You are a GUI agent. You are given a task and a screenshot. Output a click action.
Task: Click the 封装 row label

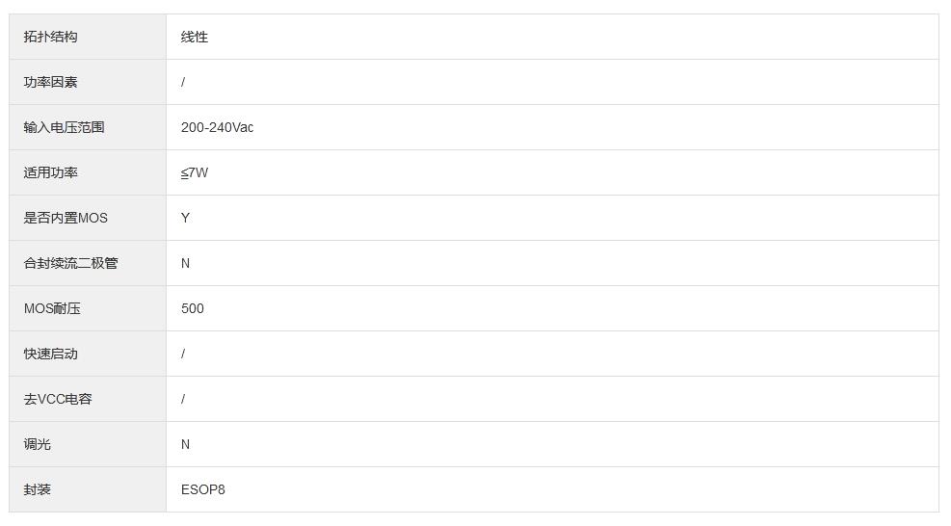tap(38, 489)
